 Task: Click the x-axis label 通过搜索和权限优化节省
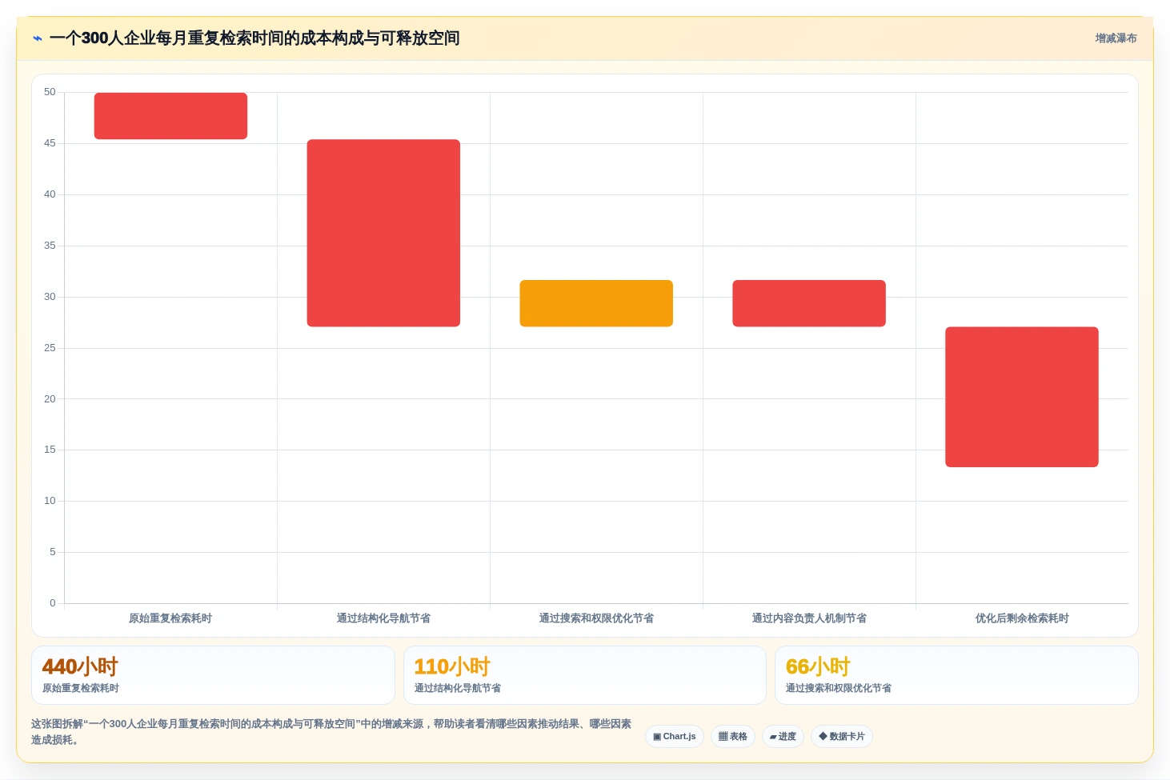pyautogui.click(x=596, y=618)
